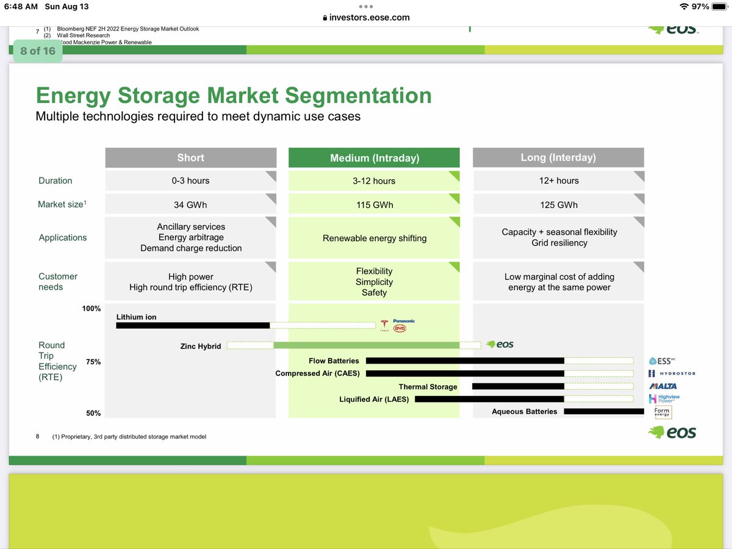
Task: Tap corner triangle of 0-3 hours cell
Action: coord(271,175)
